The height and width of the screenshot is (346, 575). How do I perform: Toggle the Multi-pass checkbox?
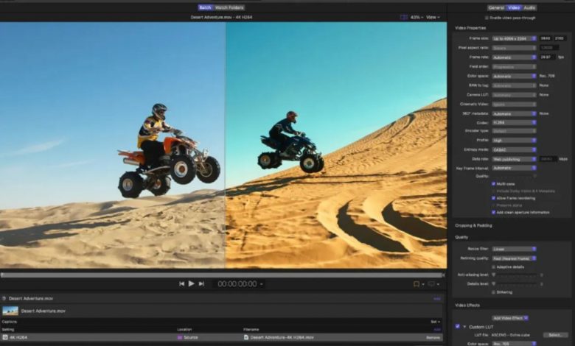(494, 184)
